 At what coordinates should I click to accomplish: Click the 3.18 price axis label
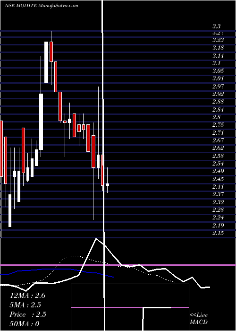218,48
